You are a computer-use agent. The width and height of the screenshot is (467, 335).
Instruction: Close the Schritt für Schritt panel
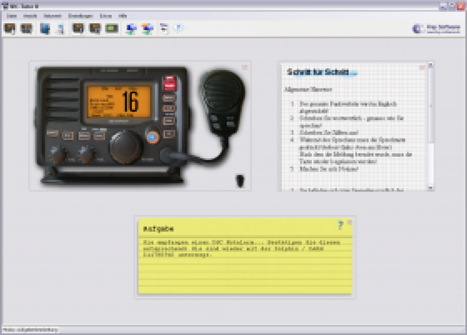421,67
